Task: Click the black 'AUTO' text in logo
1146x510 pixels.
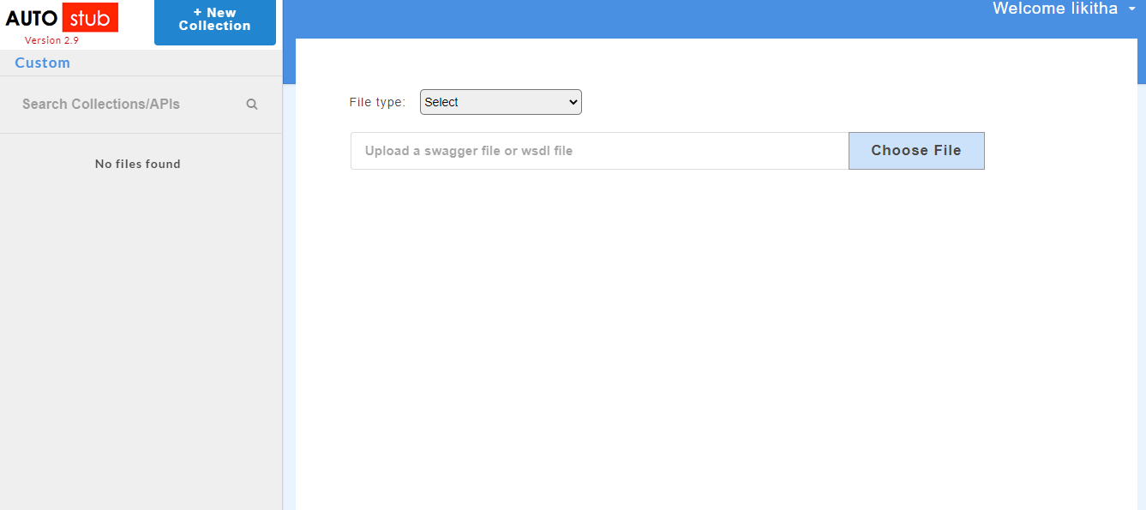Action: tap(31, 19)
